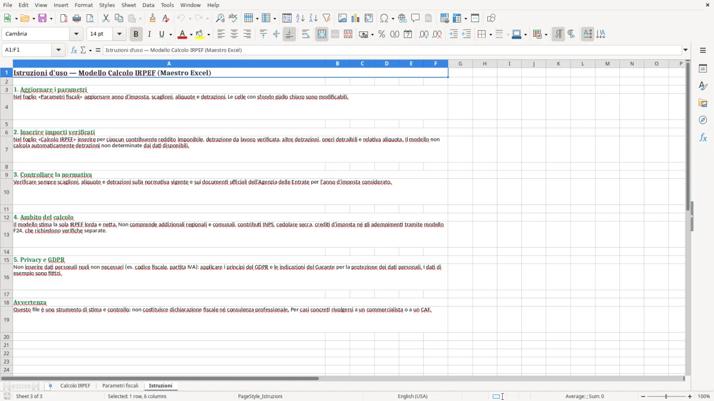Click the Insert Image icon
This screenshot has height=401, width=714.
[x=343, y=18]
